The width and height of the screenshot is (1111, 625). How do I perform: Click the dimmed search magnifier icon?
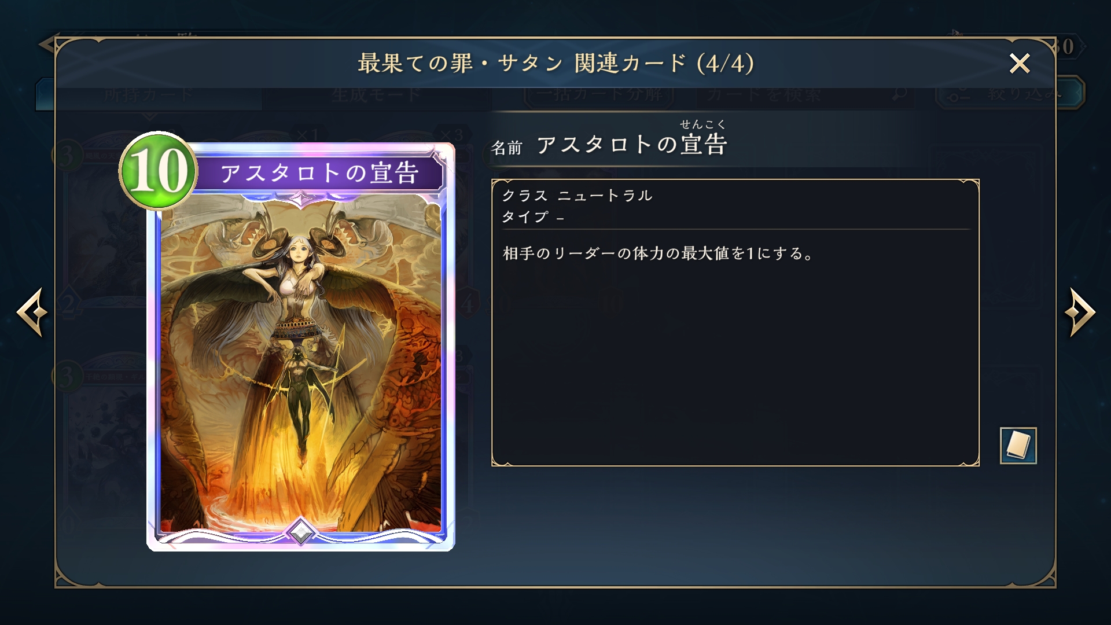coord(899,93)
